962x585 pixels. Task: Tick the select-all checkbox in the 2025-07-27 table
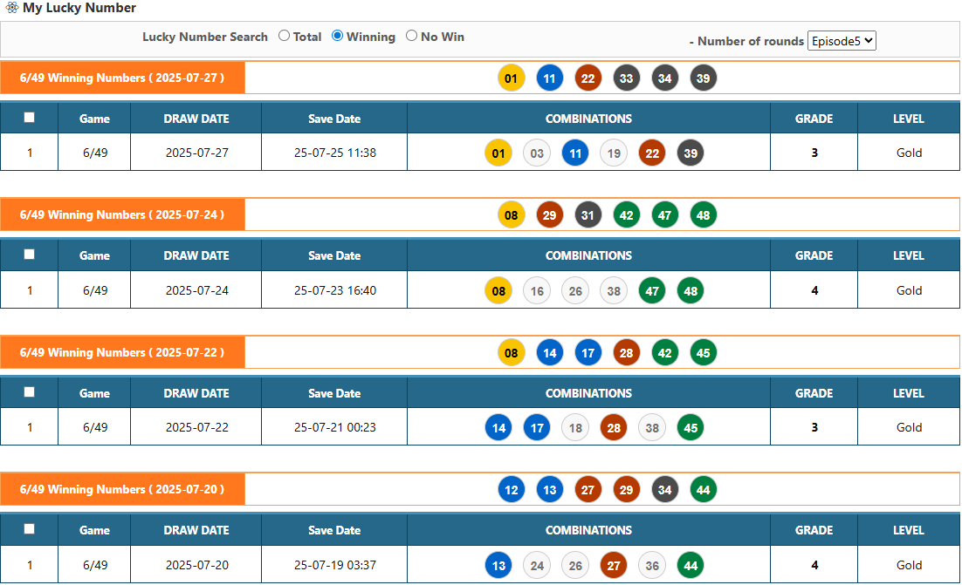coord(30,118)
